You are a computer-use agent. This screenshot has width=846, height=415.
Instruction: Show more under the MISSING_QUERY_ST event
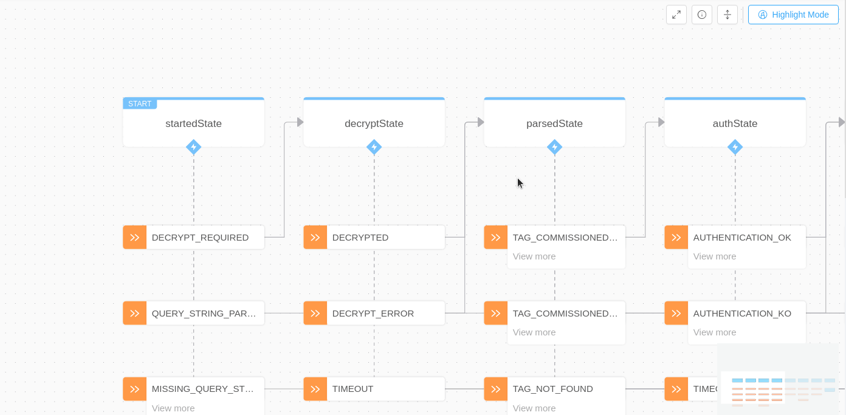(173, 408)
